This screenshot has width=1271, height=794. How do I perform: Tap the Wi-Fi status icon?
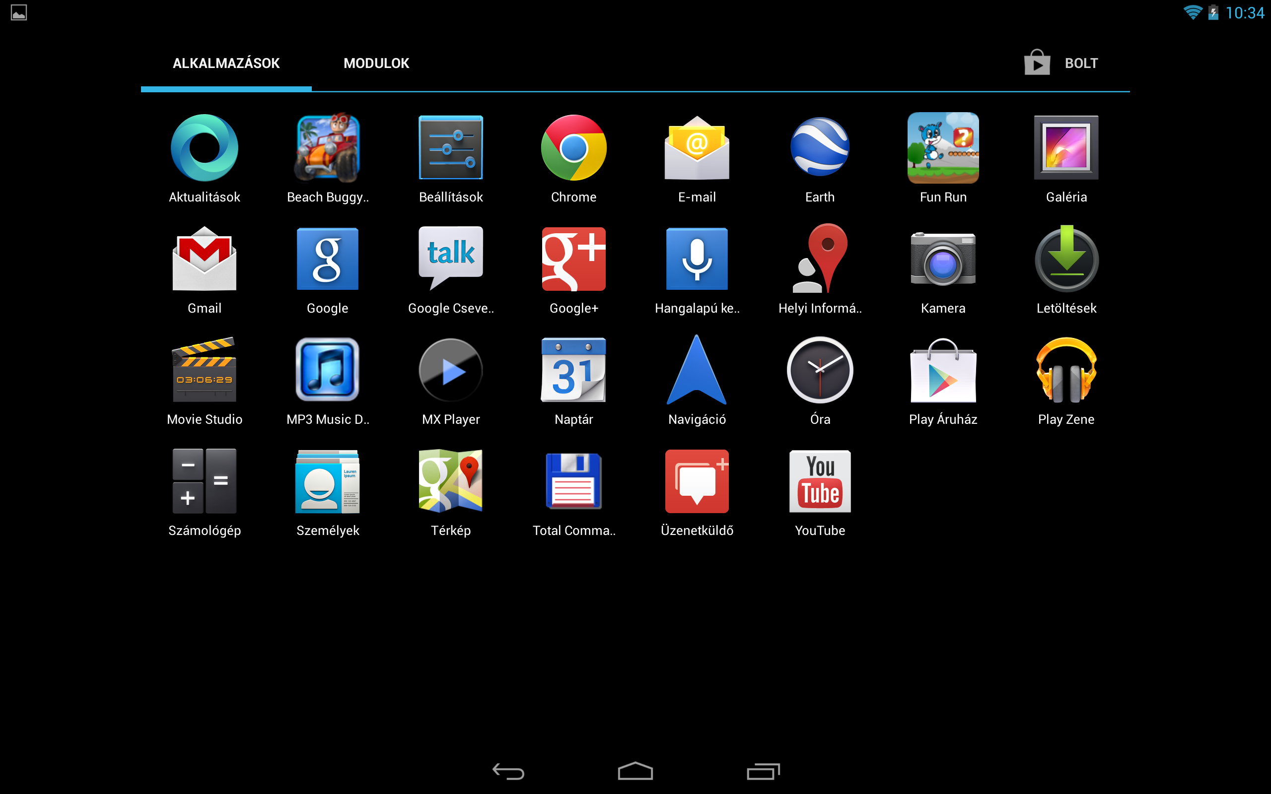[1193, 12]
